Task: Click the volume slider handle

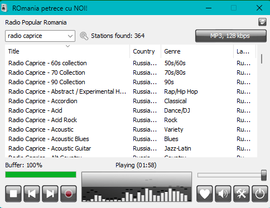Action: [x=264, y=175]
